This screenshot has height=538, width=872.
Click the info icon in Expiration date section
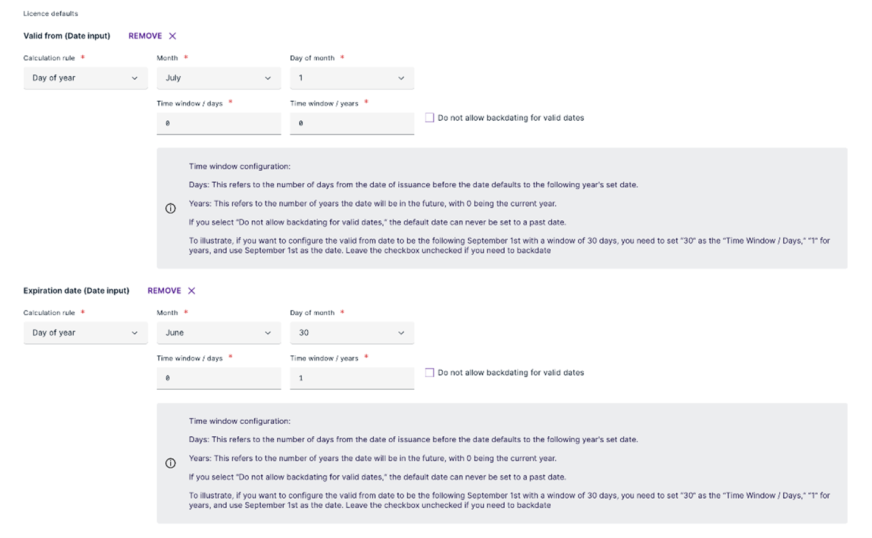click(x=170, y=462)
